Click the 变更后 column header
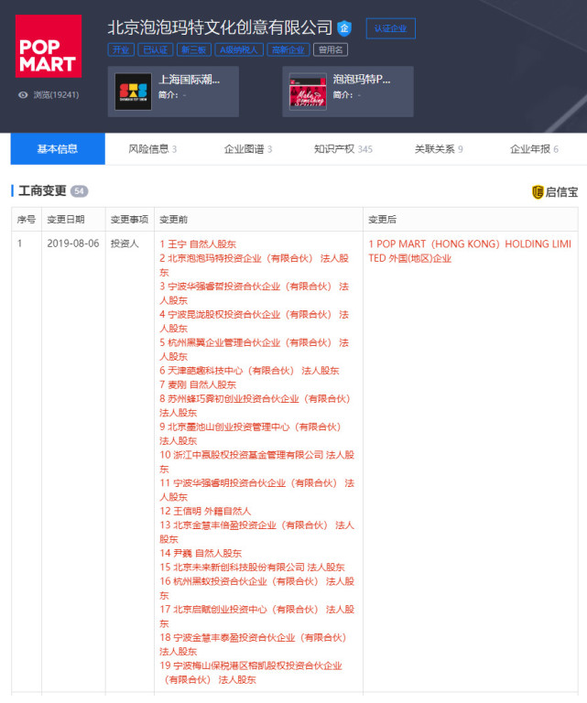587x703 pixels. click(x=382, y=220)
